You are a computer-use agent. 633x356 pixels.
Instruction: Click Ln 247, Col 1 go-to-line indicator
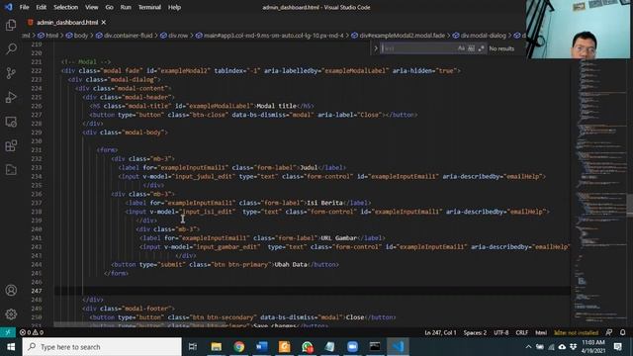(440, 332)
